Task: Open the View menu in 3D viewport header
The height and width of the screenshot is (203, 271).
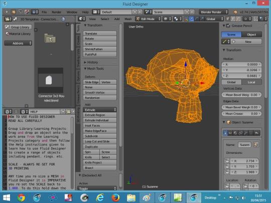Action: pyautogui.click(x=92, y=19)
